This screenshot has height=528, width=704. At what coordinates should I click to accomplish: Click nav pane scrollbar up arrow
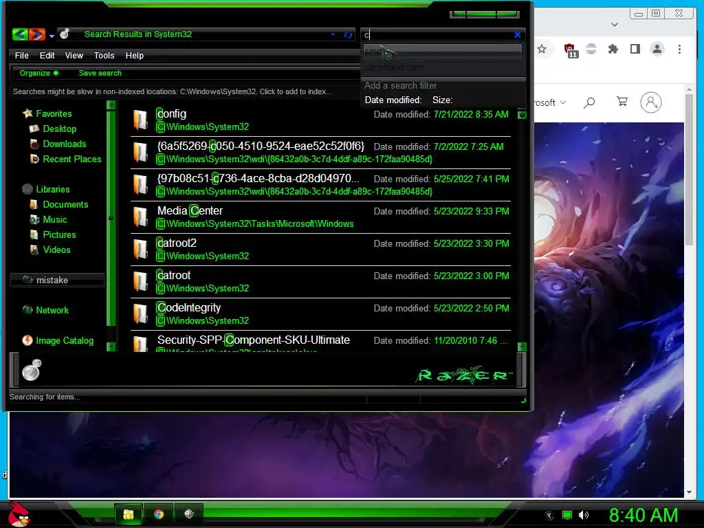(x=111, y=105)
